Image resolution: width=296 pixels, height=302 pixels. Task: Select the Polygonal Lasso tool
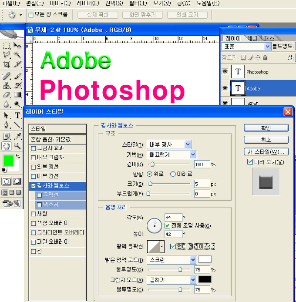point(7,55)
